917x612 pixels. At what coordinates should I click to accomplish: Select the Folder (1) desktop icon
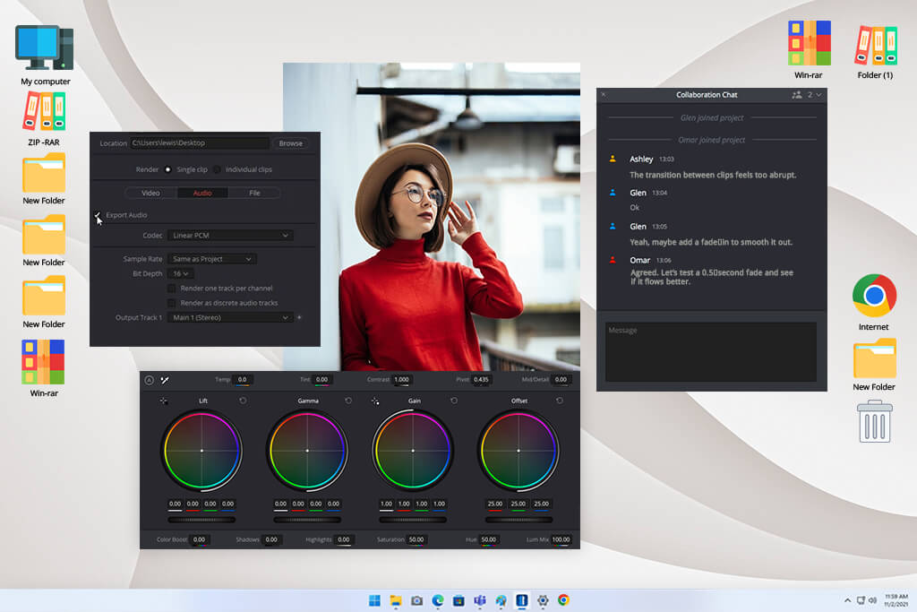[875, 51]
